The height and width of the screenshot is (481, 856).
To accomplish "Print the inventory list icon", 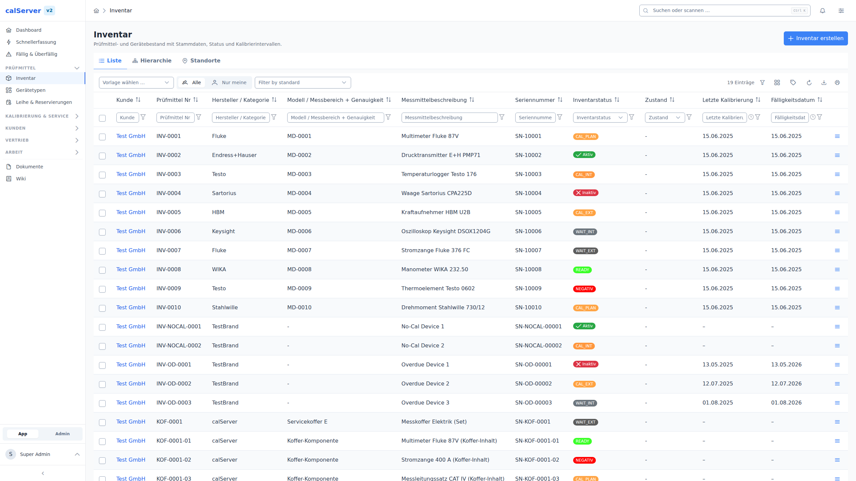I will coord(837,83).
